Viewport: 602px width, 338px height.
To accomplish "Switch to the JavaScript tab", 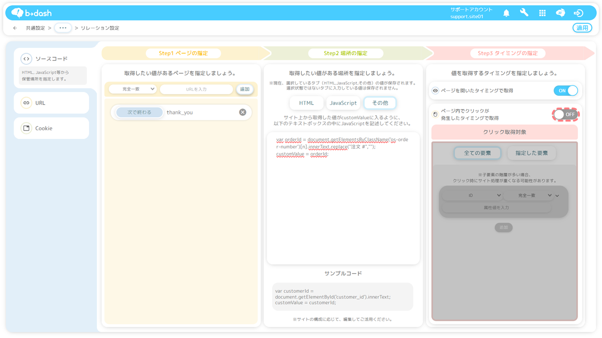I will [343, 103].
